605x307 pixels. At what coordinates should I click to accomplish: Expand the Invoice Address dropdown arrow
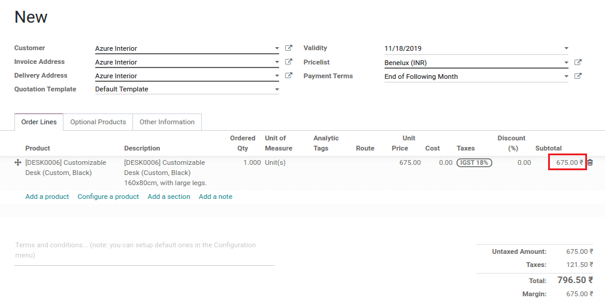click(x=277, y=62)
